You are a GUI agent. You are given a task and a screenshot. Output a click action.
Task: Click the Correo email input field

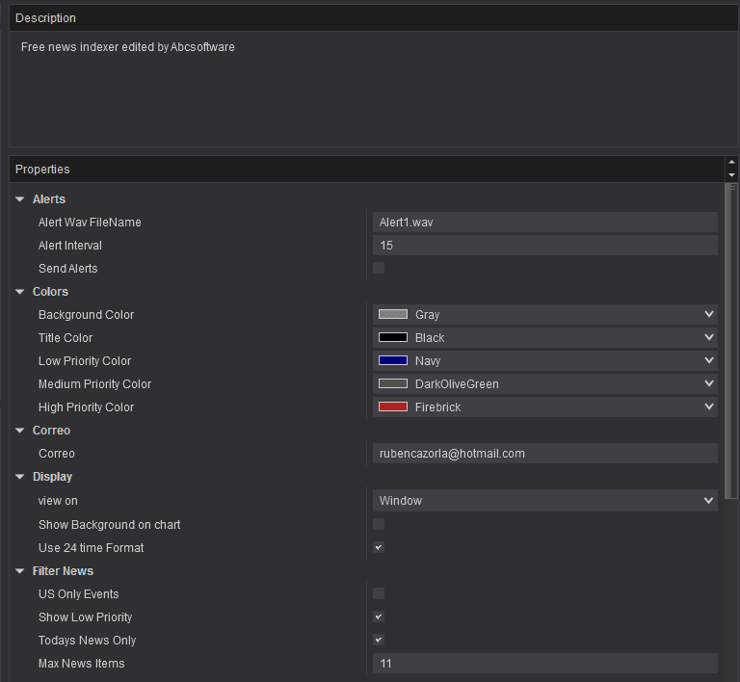coord(544,454)
